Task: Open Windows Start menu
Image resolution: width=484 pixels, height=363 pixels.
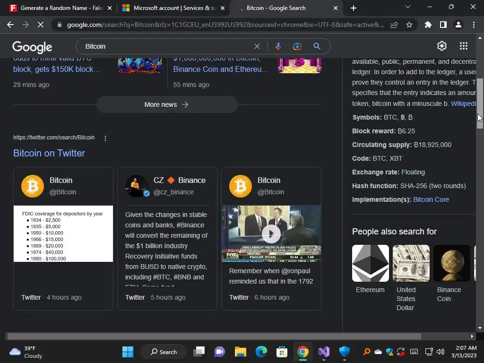Action: tap(128, 352)
